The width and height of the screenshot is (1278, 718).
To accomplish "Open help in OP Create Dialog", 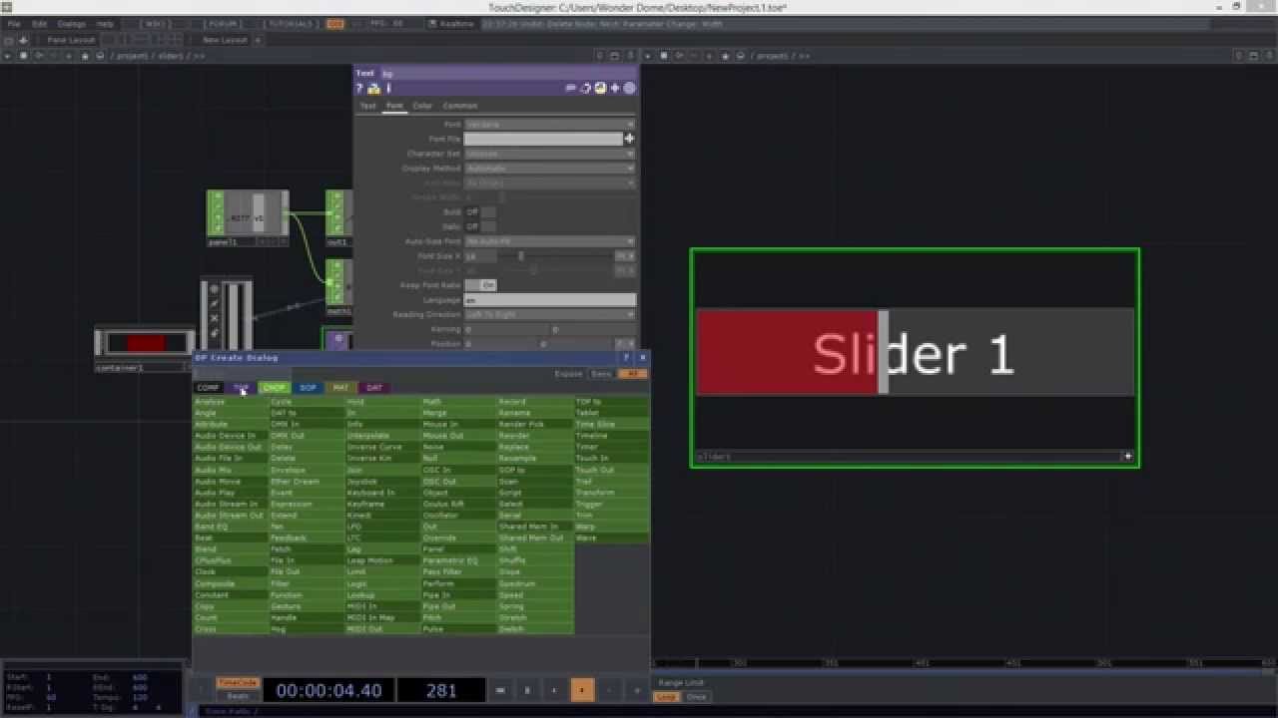I will tap(627, 357).
